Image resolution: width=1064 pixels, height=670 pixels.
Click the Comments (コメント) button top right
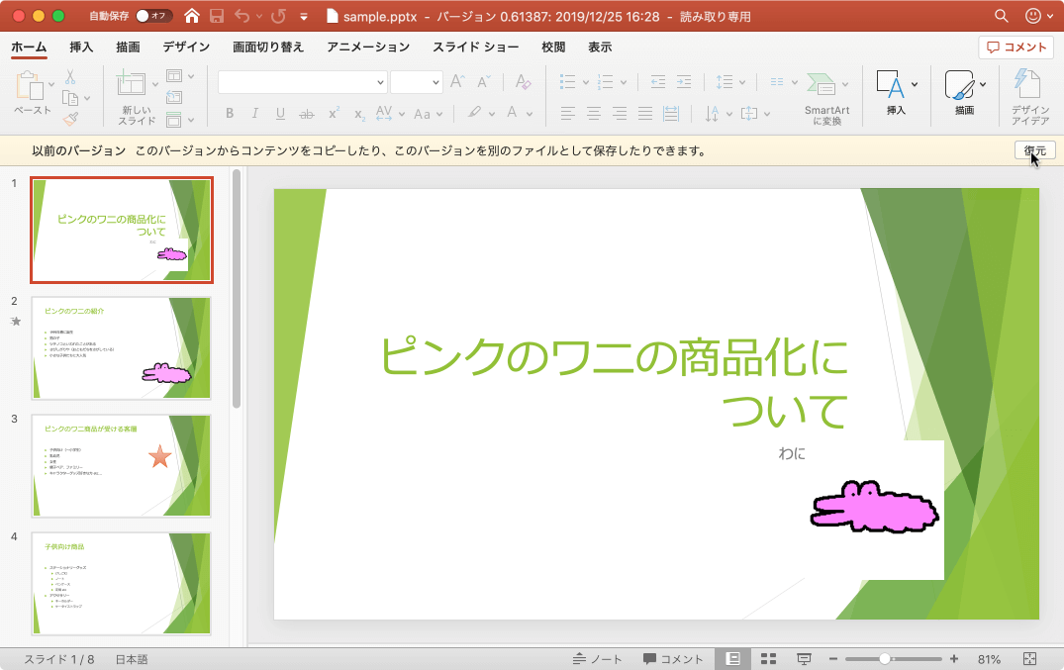click(1016, 47)
